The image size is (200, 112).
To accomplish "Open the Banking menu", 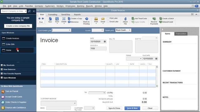I will point(81,6).
